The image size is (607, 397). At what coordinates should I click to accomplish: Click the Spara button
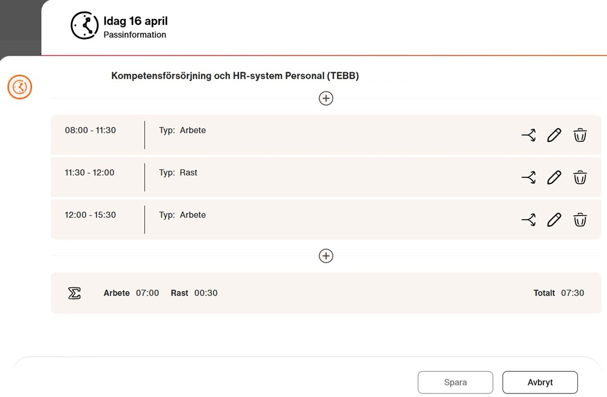pos(455,382)
